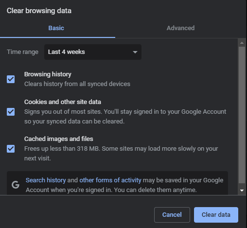Click the Google G logo icon
Screen dimensions: 247x228
pyautogui.click(x=16, y=185)
